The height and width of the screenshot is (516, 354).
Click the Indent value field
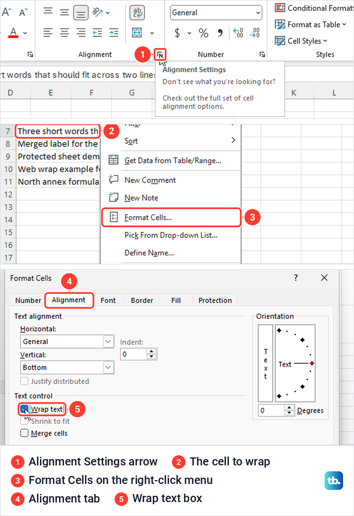point(134,354)
